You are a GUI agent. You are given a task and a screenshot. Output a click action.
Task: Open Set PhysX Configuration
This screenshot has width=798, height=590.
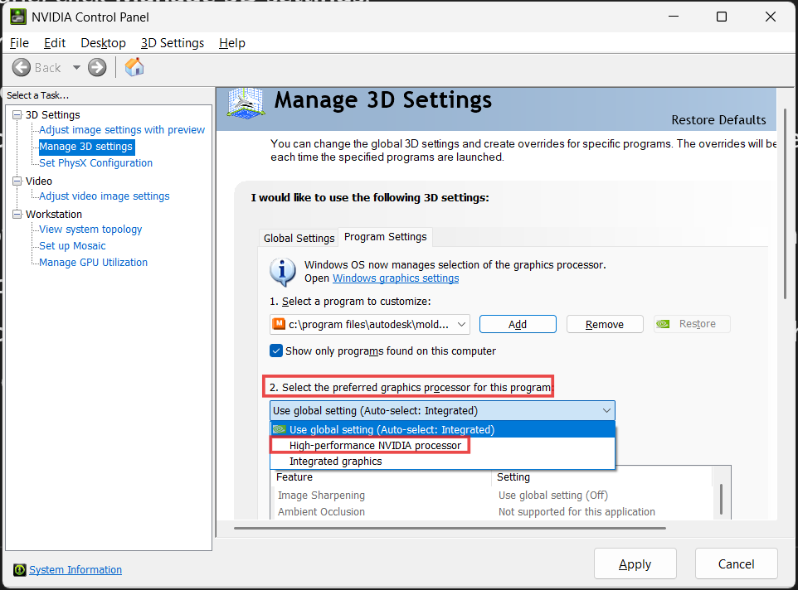pos(95,162)
